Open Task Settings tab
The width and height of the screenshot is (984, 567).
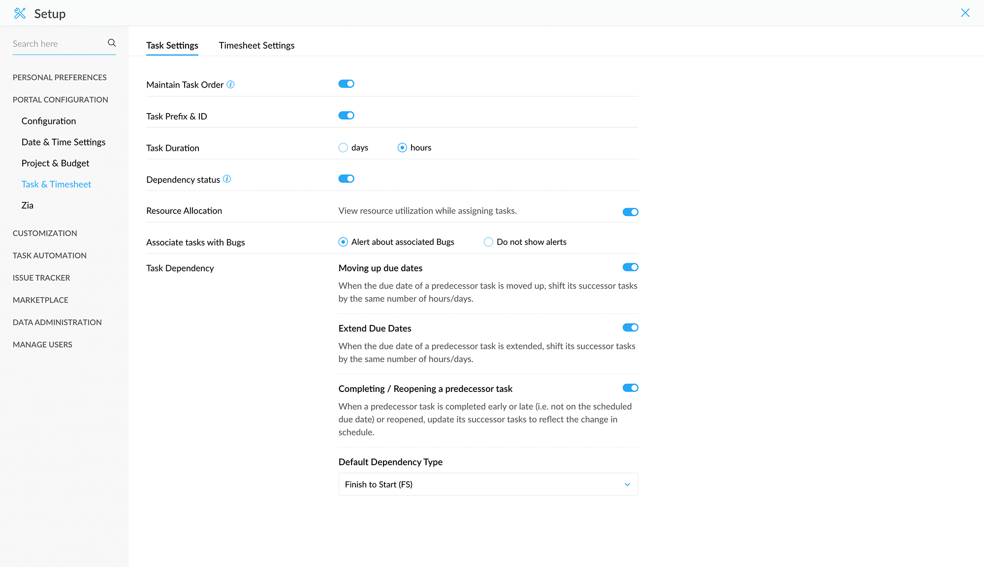[172, 45]
